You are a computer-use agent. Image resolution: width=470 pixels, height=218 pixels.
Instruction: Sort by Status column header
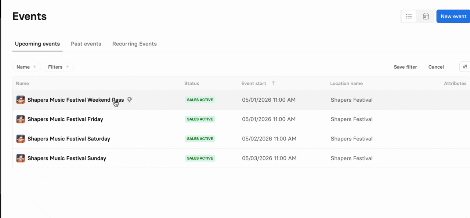point(191,83)
